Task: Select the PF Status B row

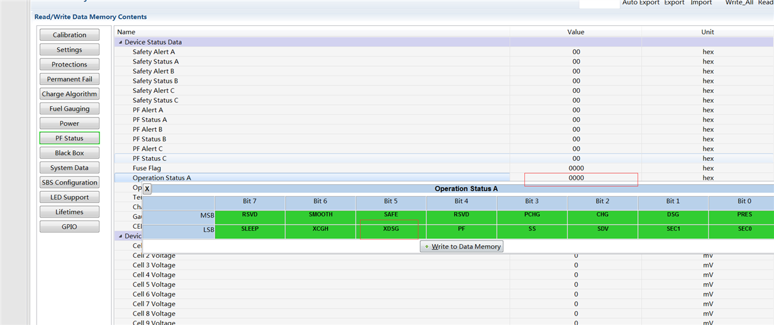Action: [444, 139]
